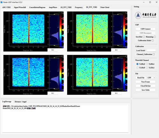This screenshot has height=138, width=159.
Task: Click the input field beside Load Model
Action: point(151,50)
